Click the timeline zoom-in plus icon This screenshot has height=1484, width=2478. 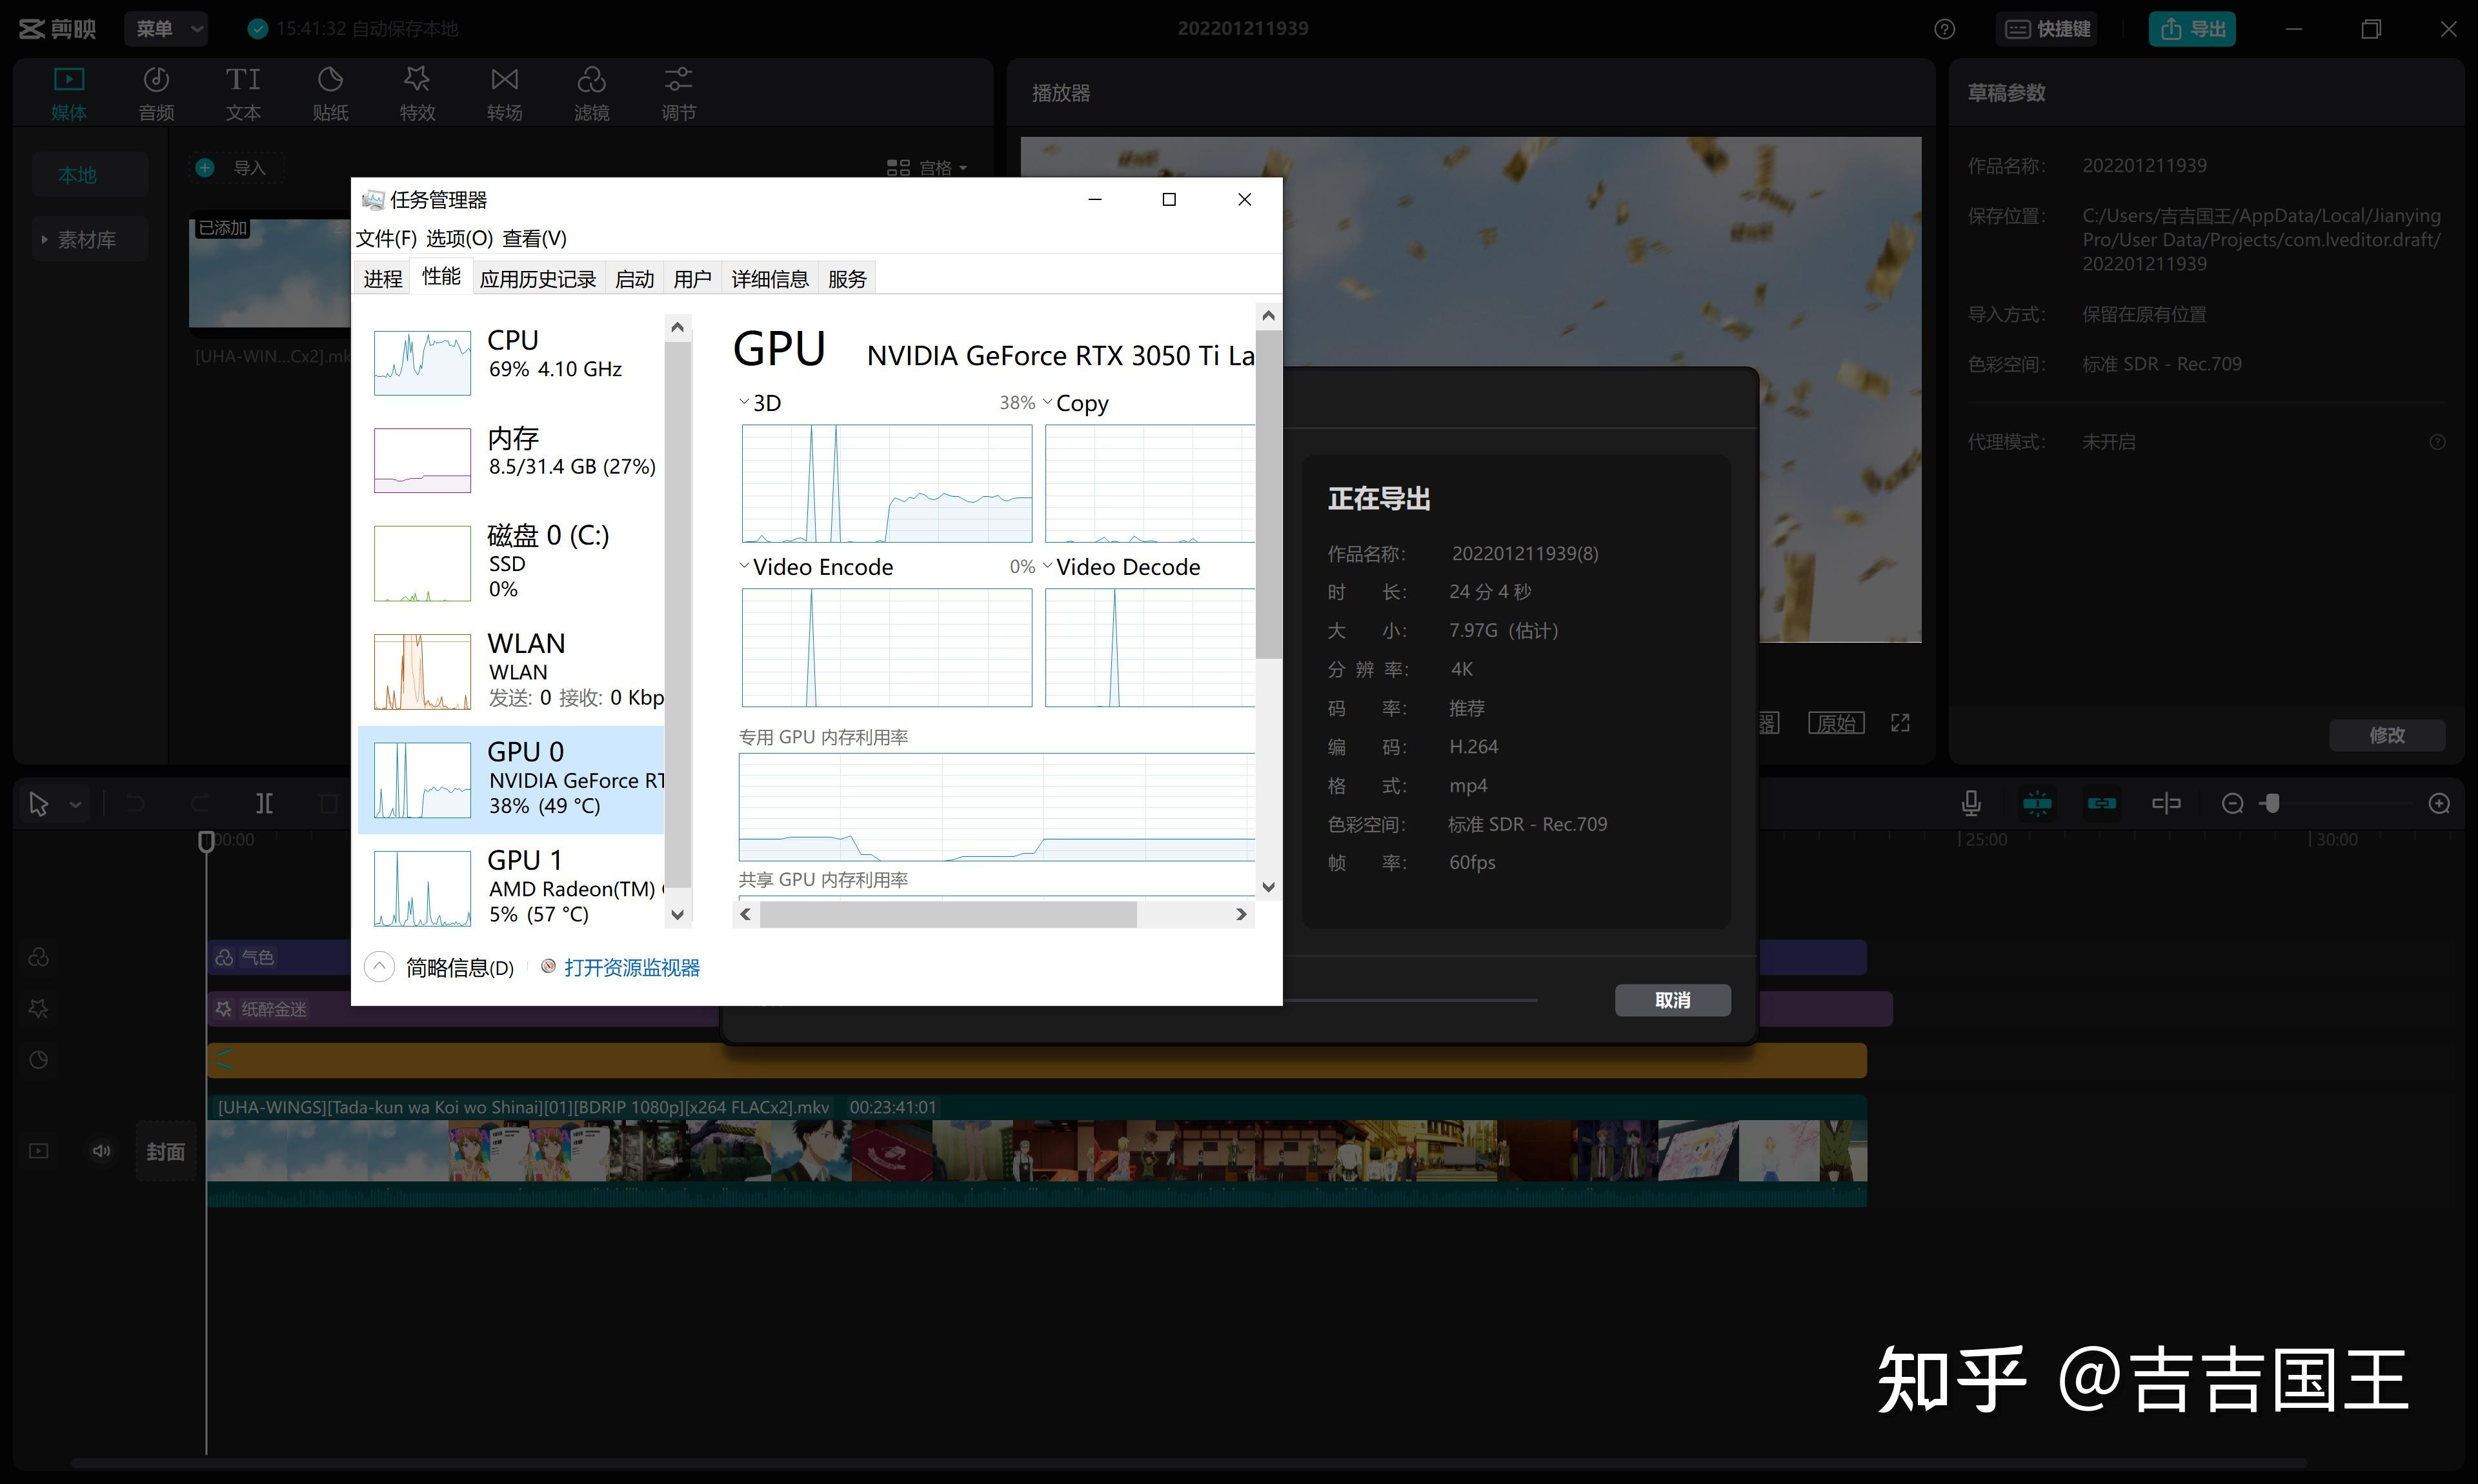[2439, 803]
